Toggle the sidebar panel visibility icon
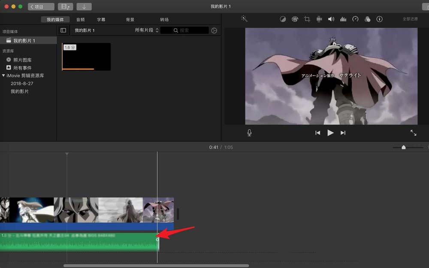 (63, 30)
